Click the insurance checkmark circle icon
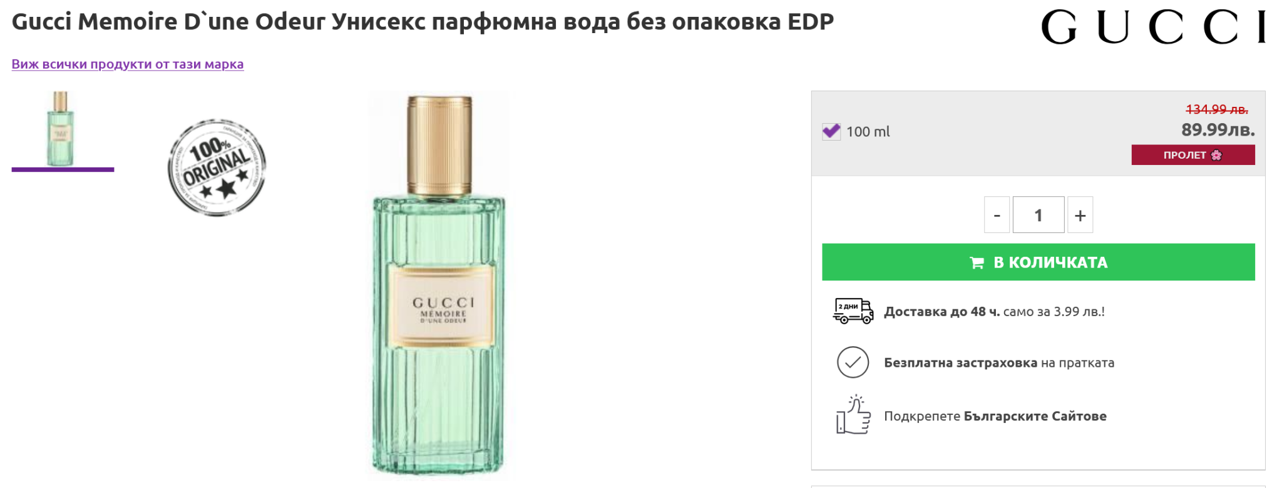 coord(853,362)
